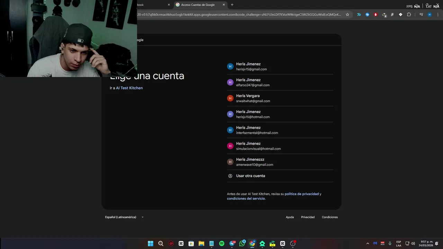Open a new browser tab
The height and width of the screenshot is (249, 443).
tap(232, 5)
